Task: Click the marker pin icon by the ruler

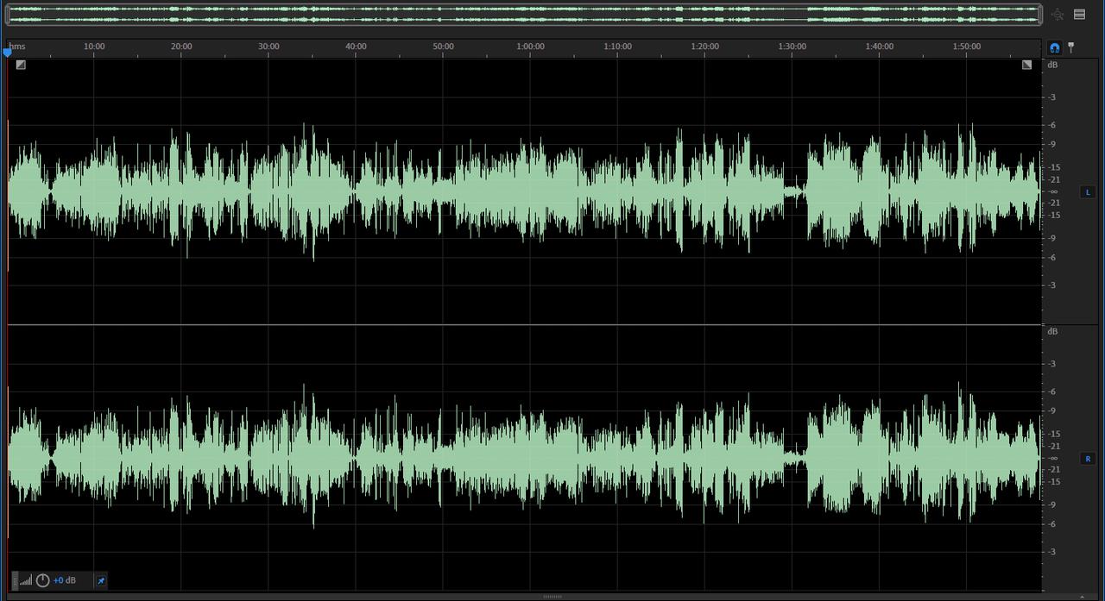Action: click(x=1071, y=47)
